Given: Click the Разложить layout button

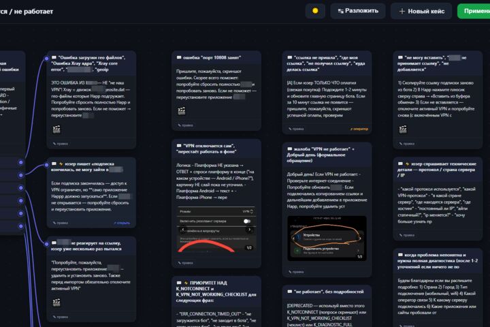Looking at the screenshot, I should pyautogui.click(x=358, y=11).
